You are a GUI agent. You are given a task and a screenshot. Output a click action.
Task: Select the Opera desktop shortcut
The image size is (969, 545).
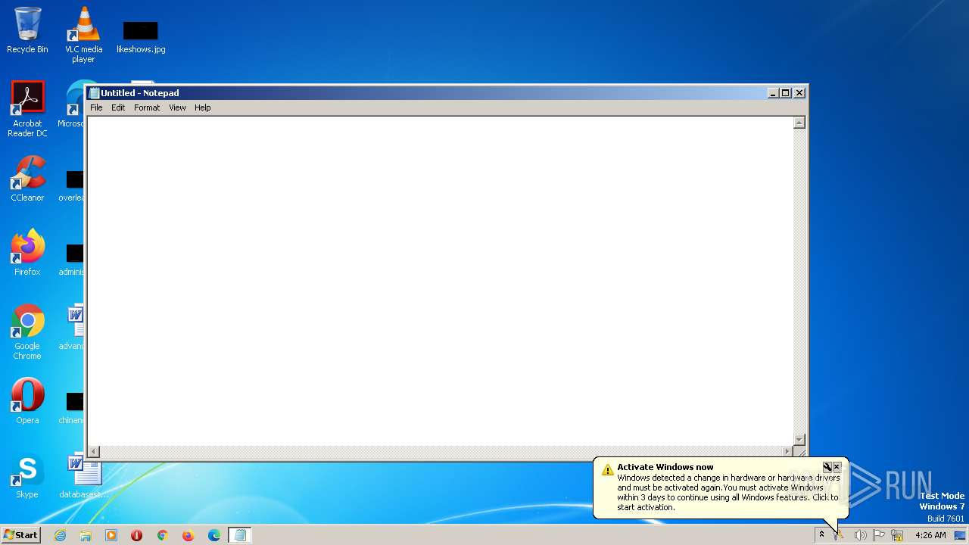27,401
